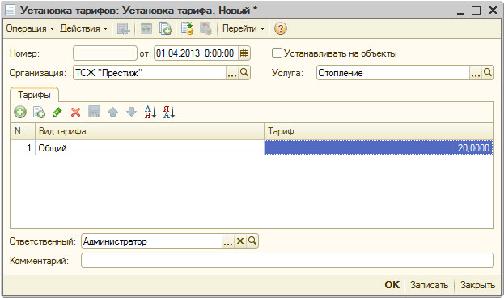
Task: Click the grayed finish editing icon
Action: tap(94, 112)
